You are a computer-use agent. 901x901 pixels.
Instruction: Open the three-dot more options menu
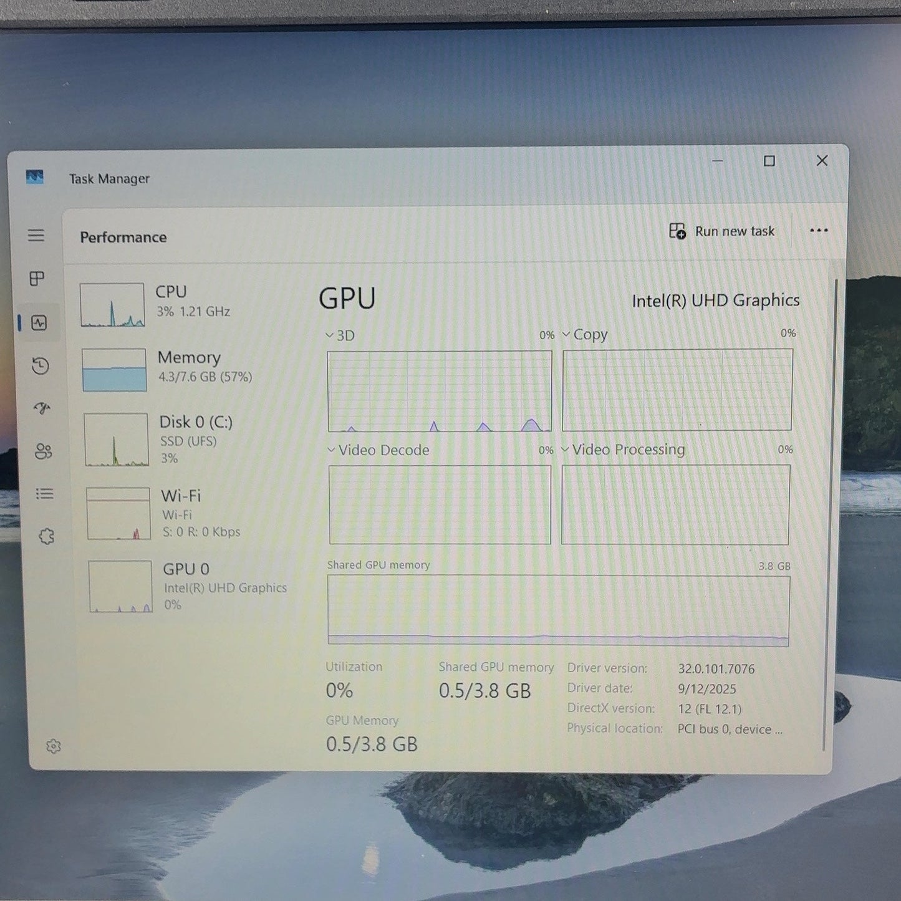click(819, 231)
